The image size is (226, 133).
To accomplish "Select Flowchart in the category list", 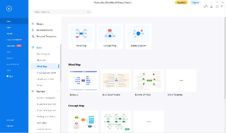I will 42,60.
